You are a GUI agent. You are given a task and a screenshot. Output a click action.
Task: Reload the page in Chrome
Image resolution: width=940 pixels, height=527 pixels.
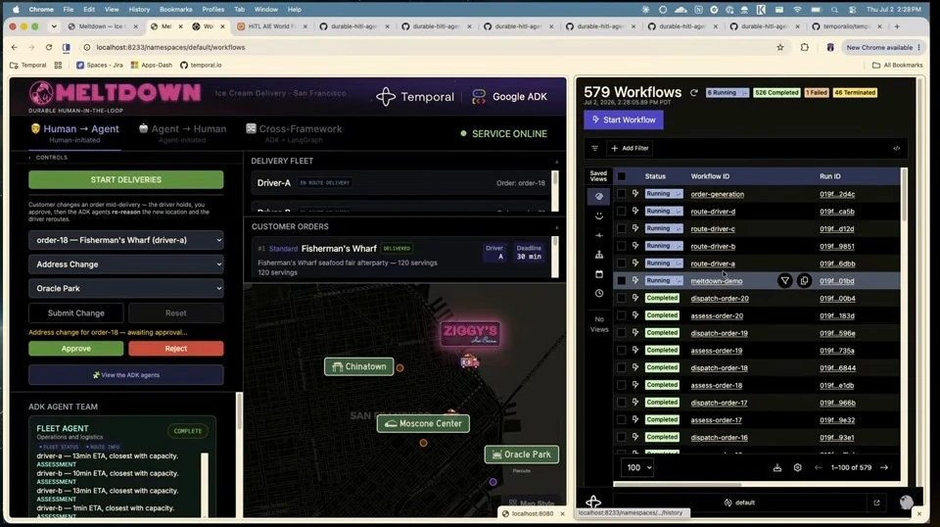pyautogui.click(x=49, y=47)
